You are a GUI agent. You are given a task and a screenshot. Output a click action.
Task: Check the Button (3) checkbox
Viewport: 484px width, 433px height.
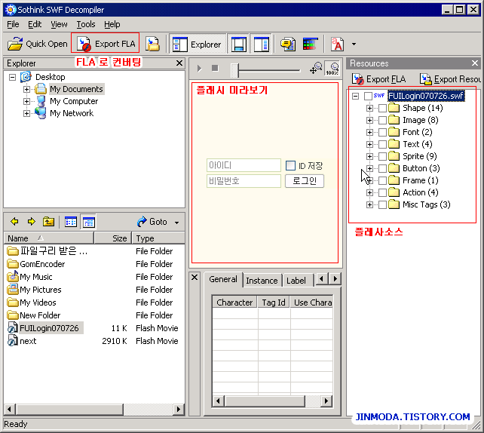[x=382, y=168]
